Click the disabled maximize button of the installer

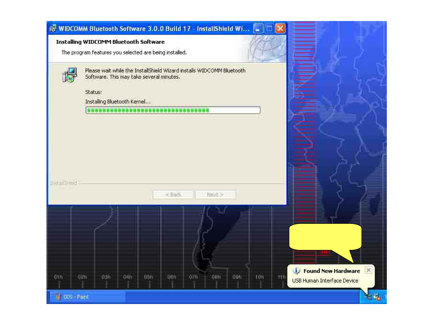pyautogui.click(x=269, y=29)
